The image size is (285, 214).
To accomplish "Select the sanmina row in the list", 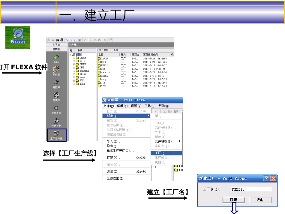I will (132, 72).
